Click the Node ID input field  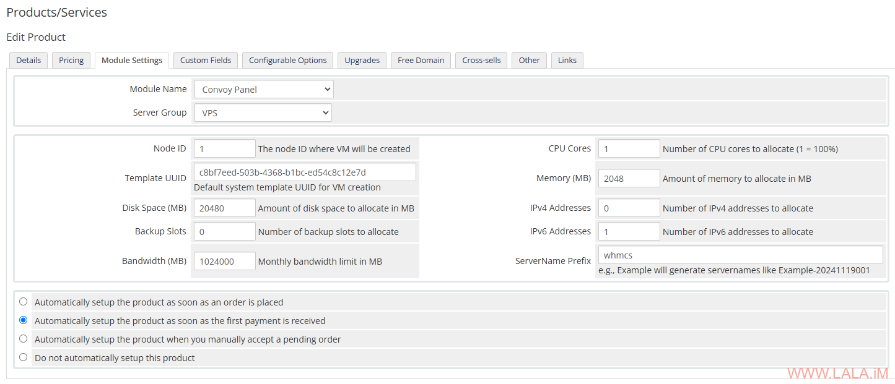point(224,148)
